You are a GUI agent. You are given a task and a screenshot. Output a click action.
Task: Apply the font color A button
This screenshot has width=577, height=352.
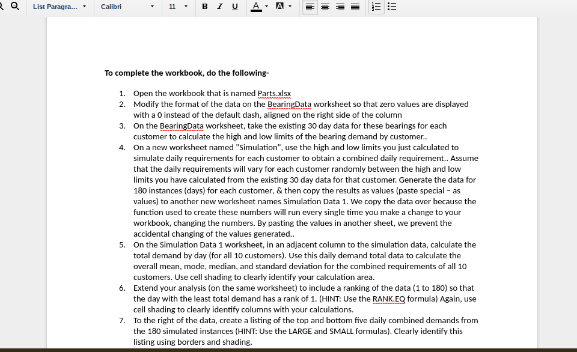coord(256,7)
